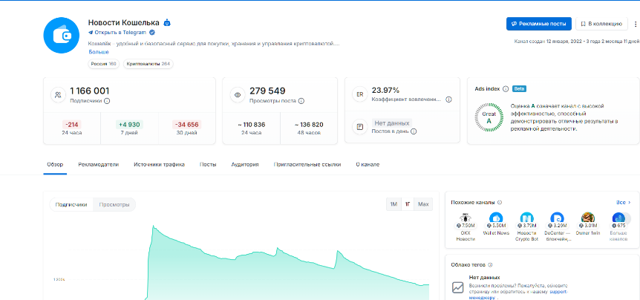Open Owner Twin similar channel

pos(588,224)
